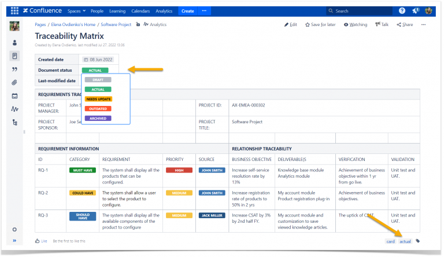Select NEEDS UPDATE status option
The height and width of the screenshot is (257, 444).
click(98, 100)
